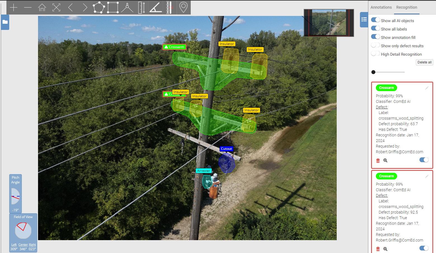
Task: Select the polygon annotation tool
Action: point(99,8)
